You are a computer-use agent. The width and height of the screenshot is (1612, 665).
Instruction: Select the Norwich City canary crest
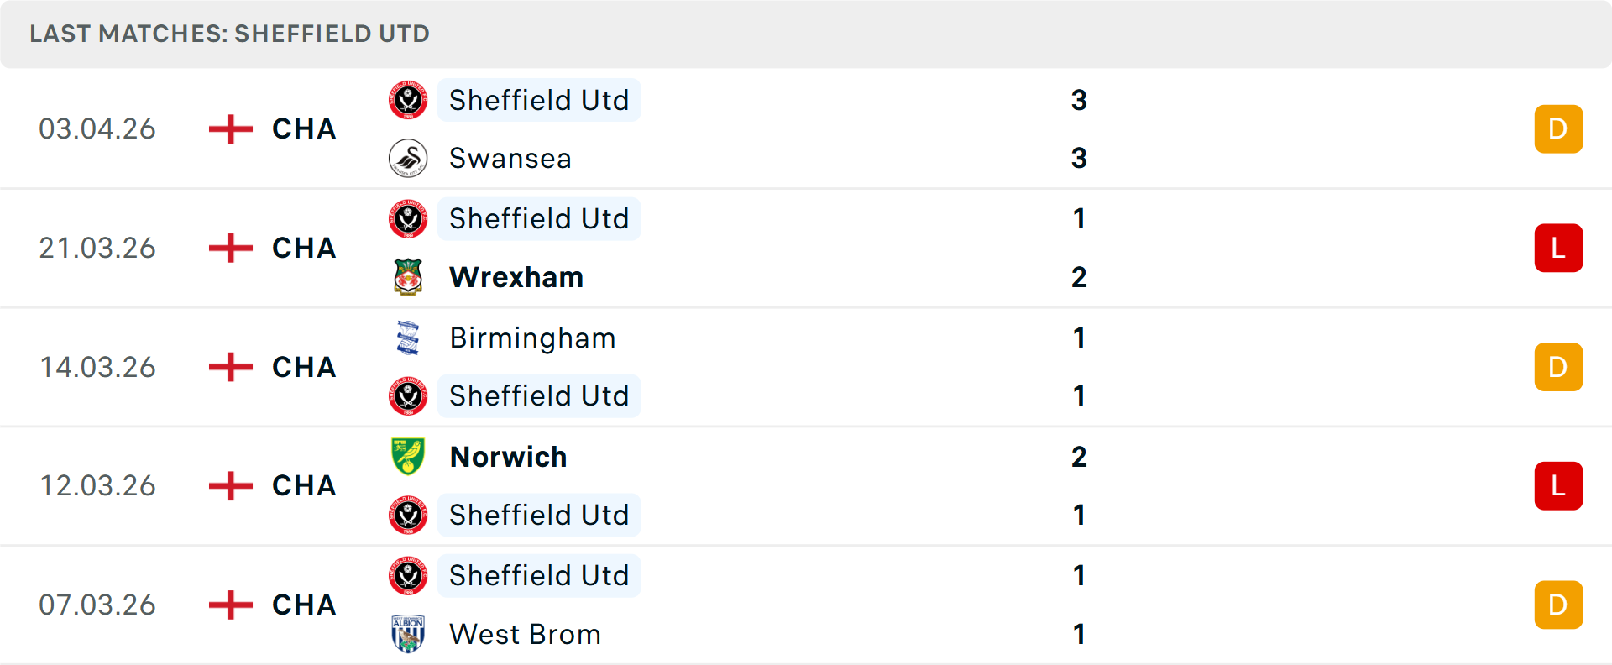(x=406, y=457)
